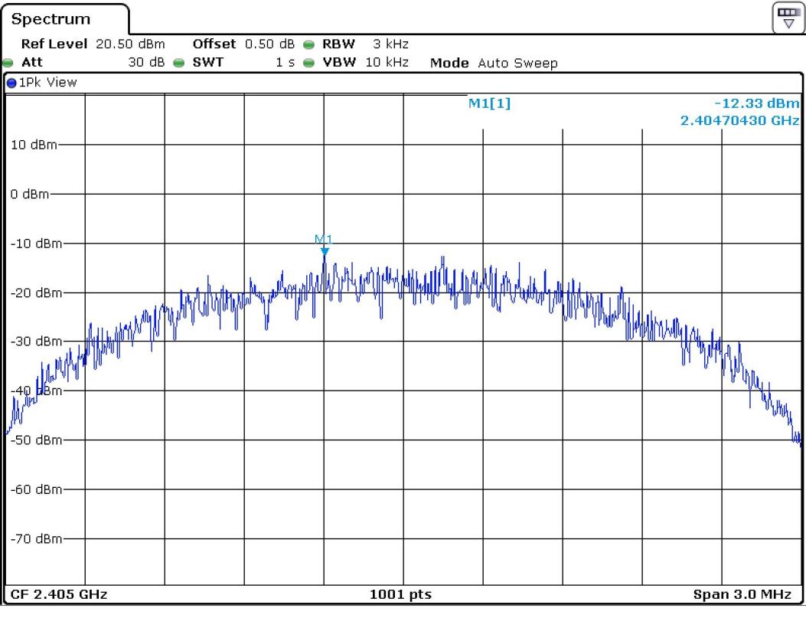Click the RBW value 3 kHz
The height and width of the screenshot is (628, 806).
click(390, 44)
